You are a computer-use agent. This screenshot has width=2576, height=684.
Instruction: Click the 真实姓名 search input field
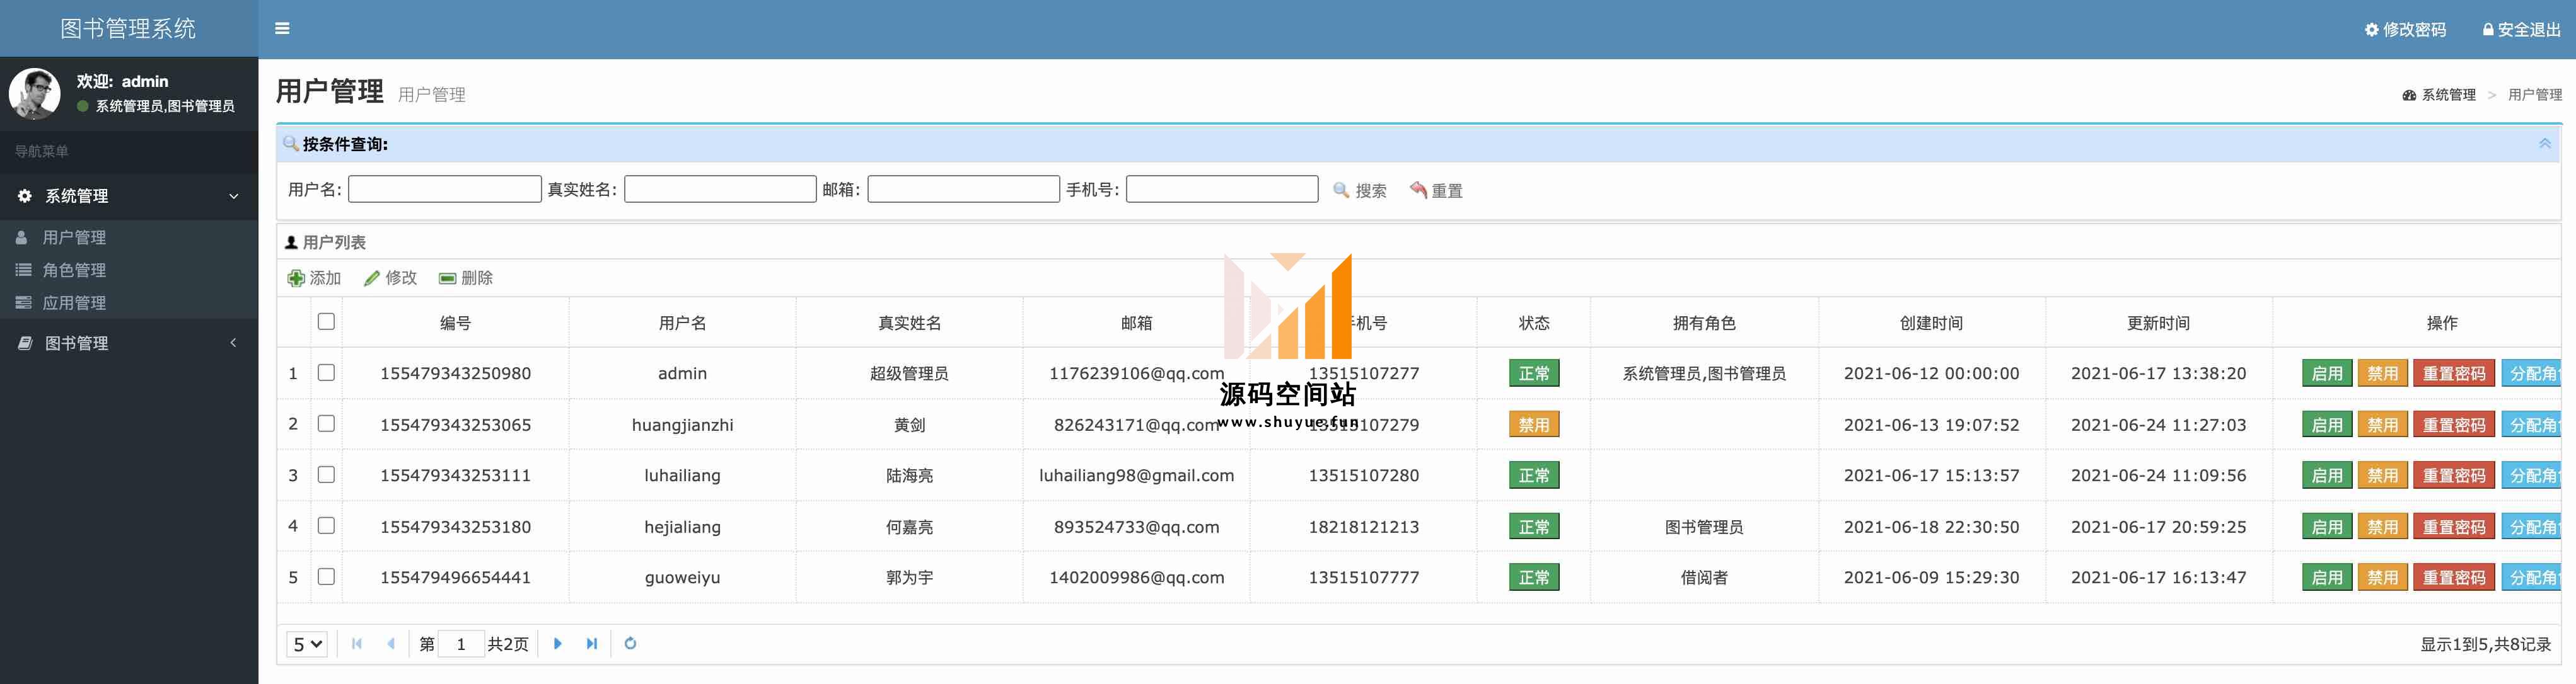pyautogui.click(x=720, y=189)
